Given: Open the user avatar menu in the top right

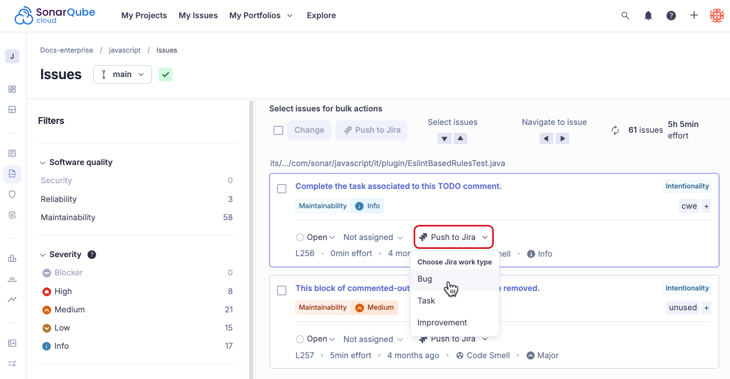Looking at the screenshot, I should (716, 16).
